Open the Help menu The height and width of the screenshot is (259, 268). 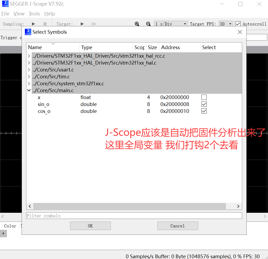tap(50, 14)
